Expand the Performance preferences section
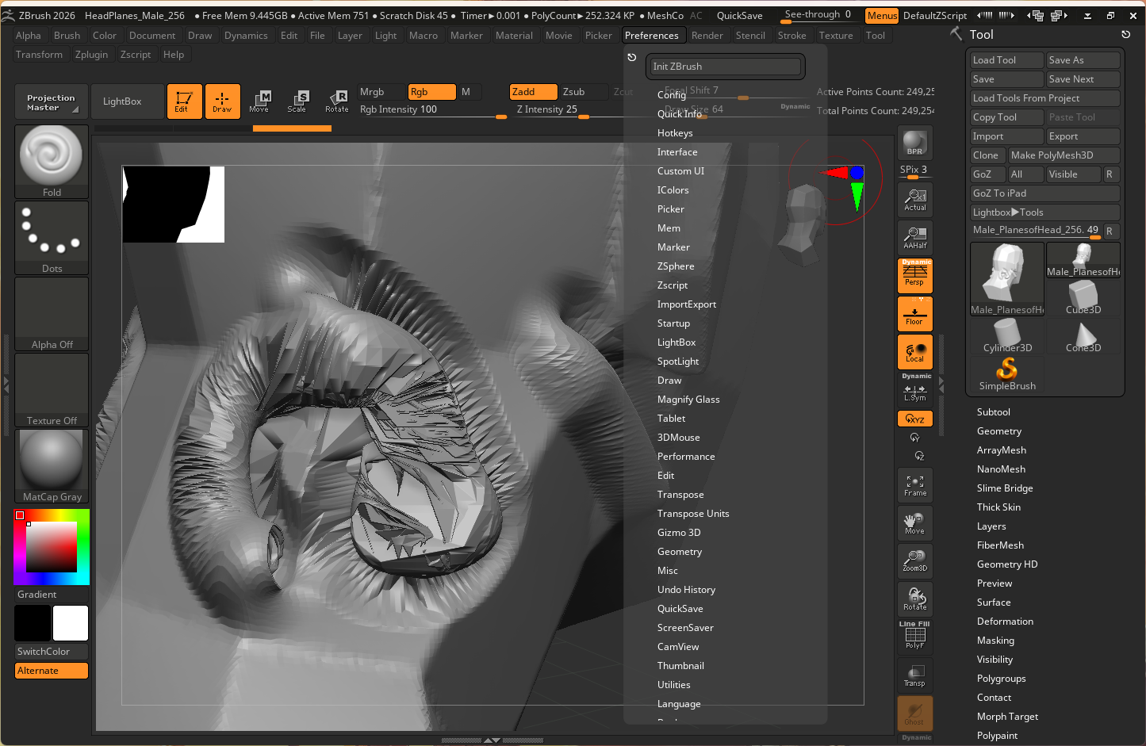 point(686,457)
